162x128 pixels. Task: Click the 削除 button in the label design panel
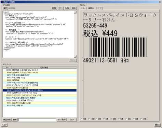point(74,8)
